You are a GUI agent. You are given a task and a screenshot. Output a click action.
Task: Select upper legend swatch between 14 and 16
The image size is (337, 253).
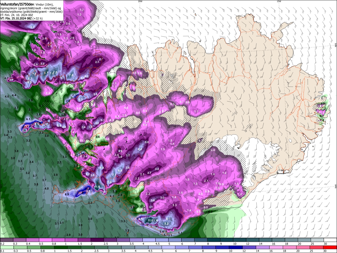266,240
